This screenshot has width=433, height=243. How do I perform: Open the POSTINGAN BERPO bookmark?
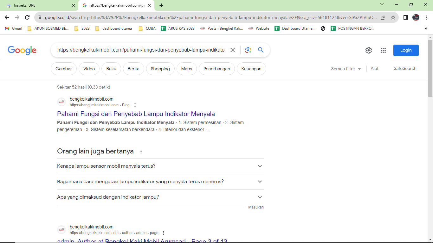(352, 28)
